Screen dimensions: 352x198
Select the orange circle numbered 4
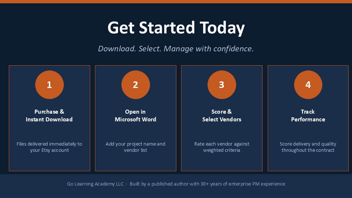tap(308, 85)
